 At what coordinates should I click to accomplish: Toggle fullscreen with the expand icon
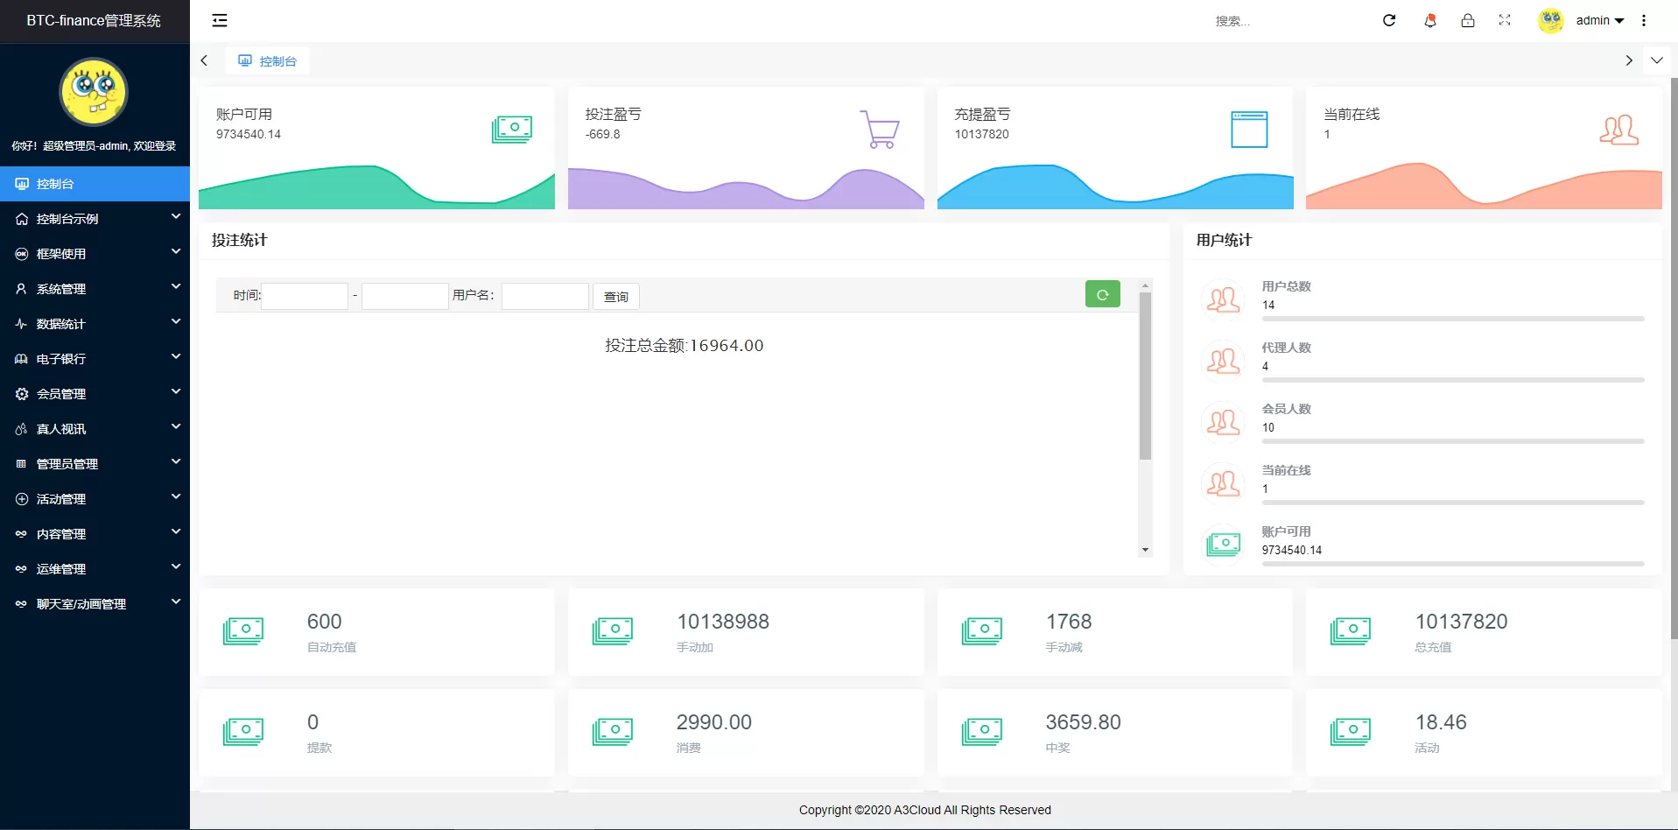1505,20
